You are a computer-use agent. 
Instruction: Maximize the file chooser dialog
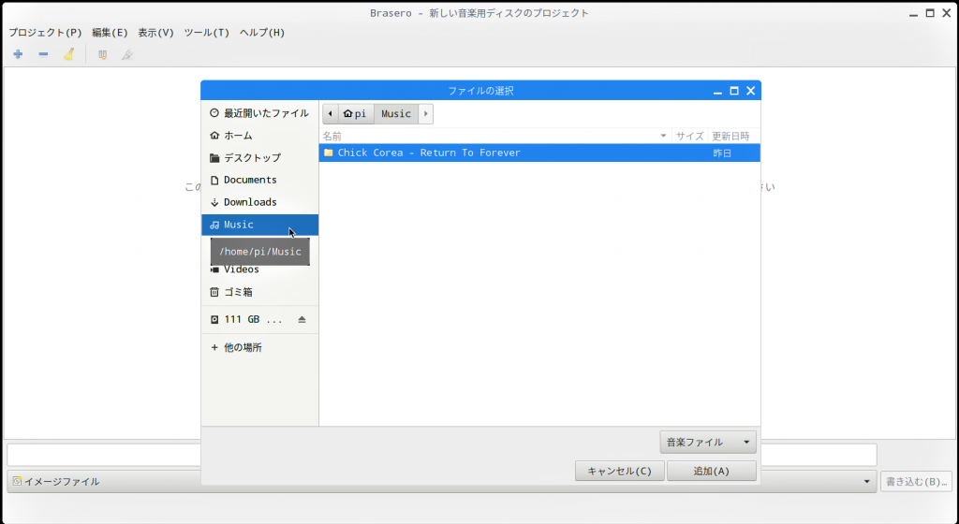734,91
